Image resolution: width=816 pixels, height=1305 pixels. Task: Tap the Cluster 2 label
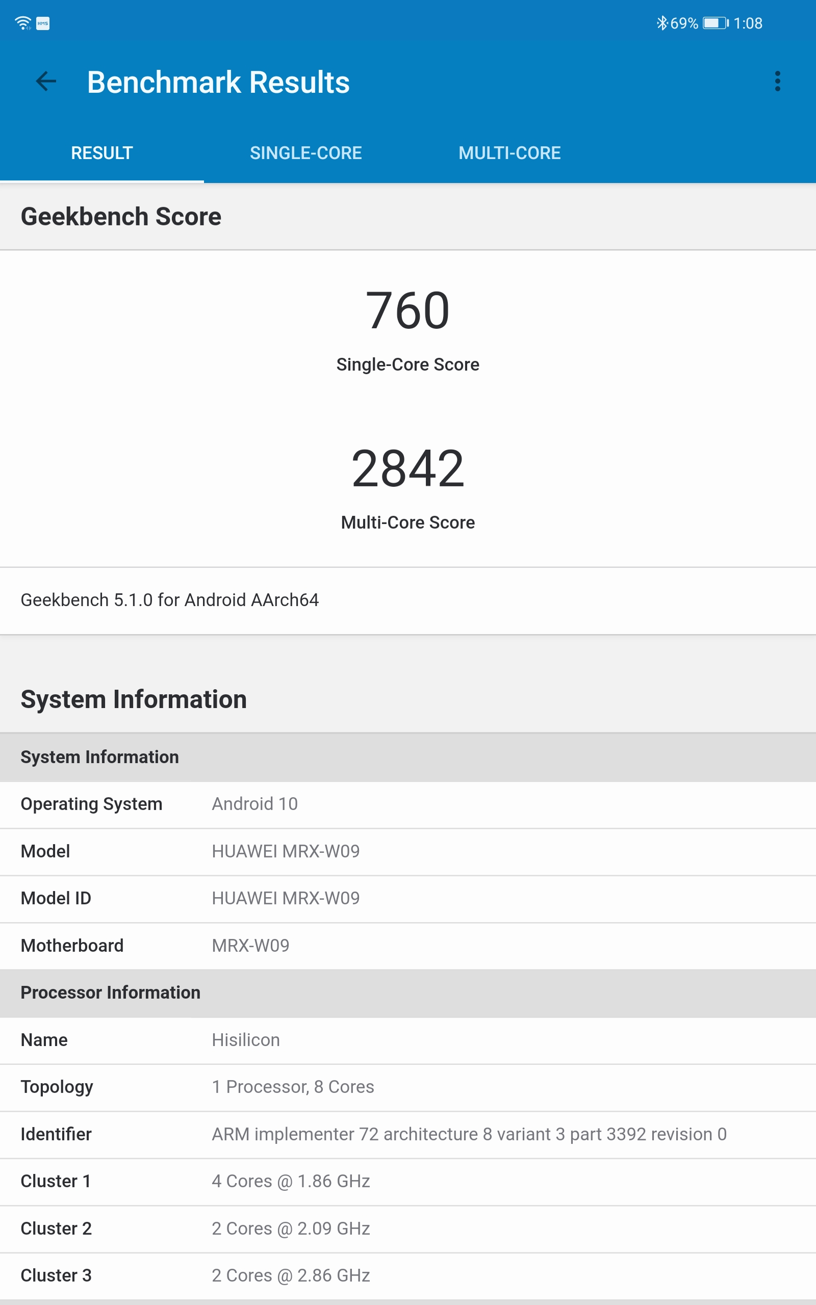coord(56,1229)
